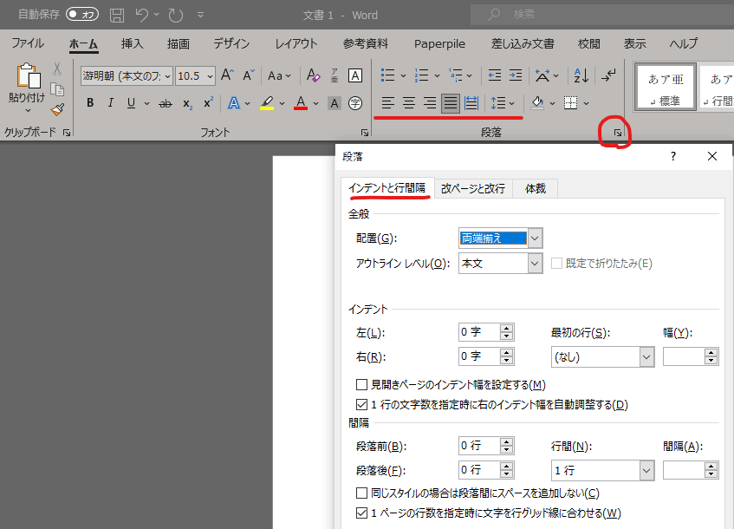Click the 検索 search box
This screenshot has width=734, height=529.
point(604,15)
